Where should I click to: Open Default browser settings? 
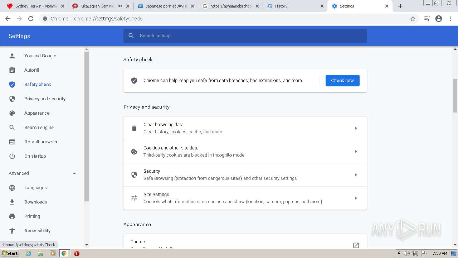pyautogui.click(x=41, y=142)
